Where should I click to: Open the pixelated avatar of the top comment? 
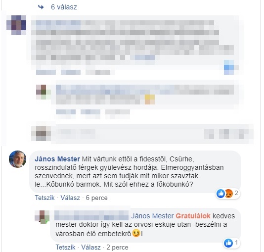coord(16,25)
